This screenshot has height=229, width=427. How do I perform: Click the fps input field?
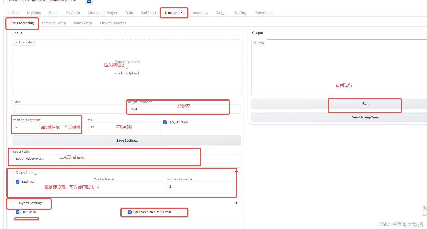(x=124, y=127)
